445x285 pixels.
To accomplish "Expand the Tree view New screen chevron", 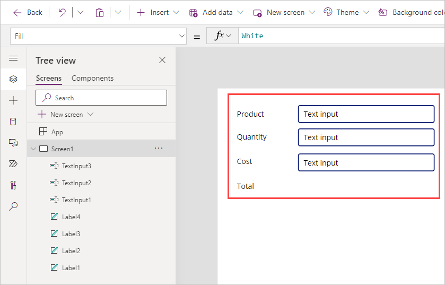I will (91, 114).
